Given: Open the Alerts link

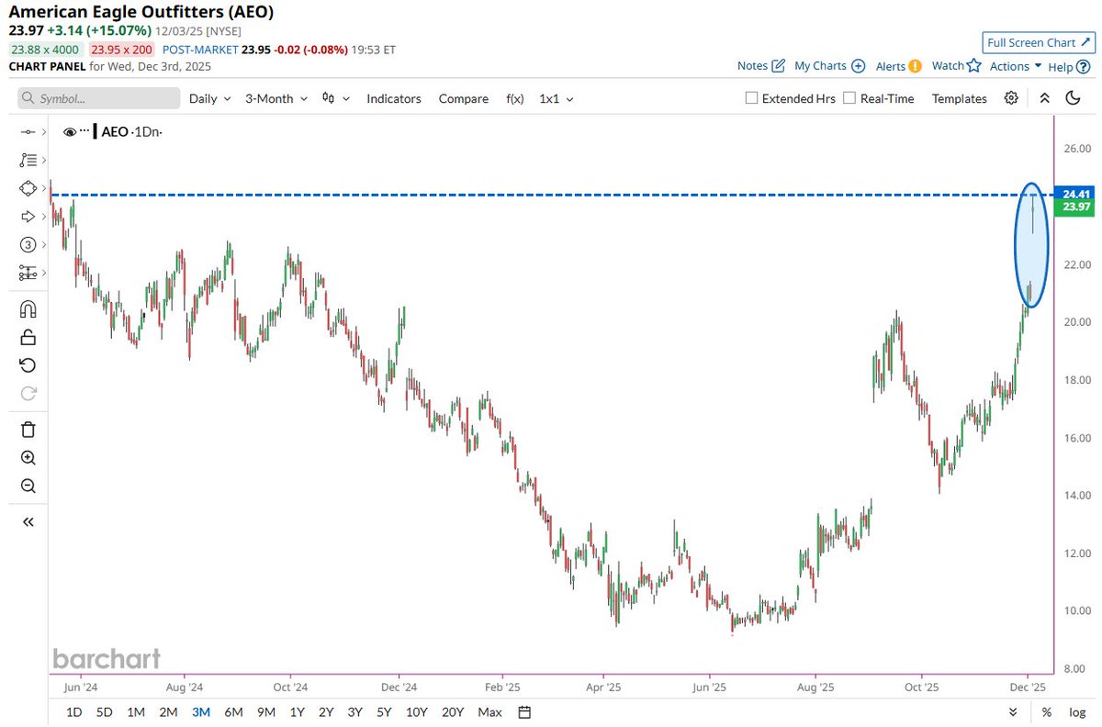Looking at the screenshot, I should coord(898,66).
